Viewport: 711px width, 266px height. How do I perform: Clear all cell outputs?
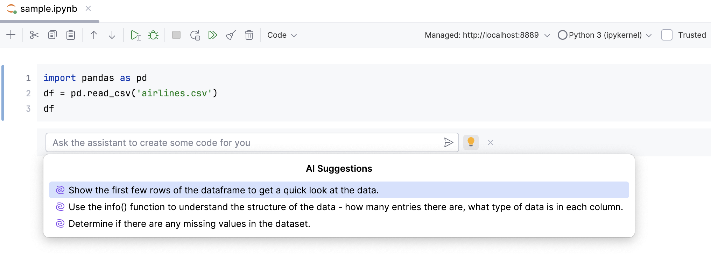pyautogui.click(x=231, y=35)
